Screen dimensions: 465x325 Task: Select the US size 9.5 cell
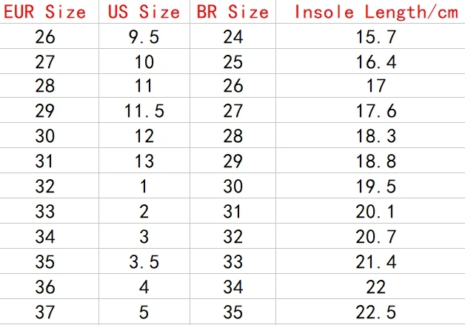pos(144,37)
